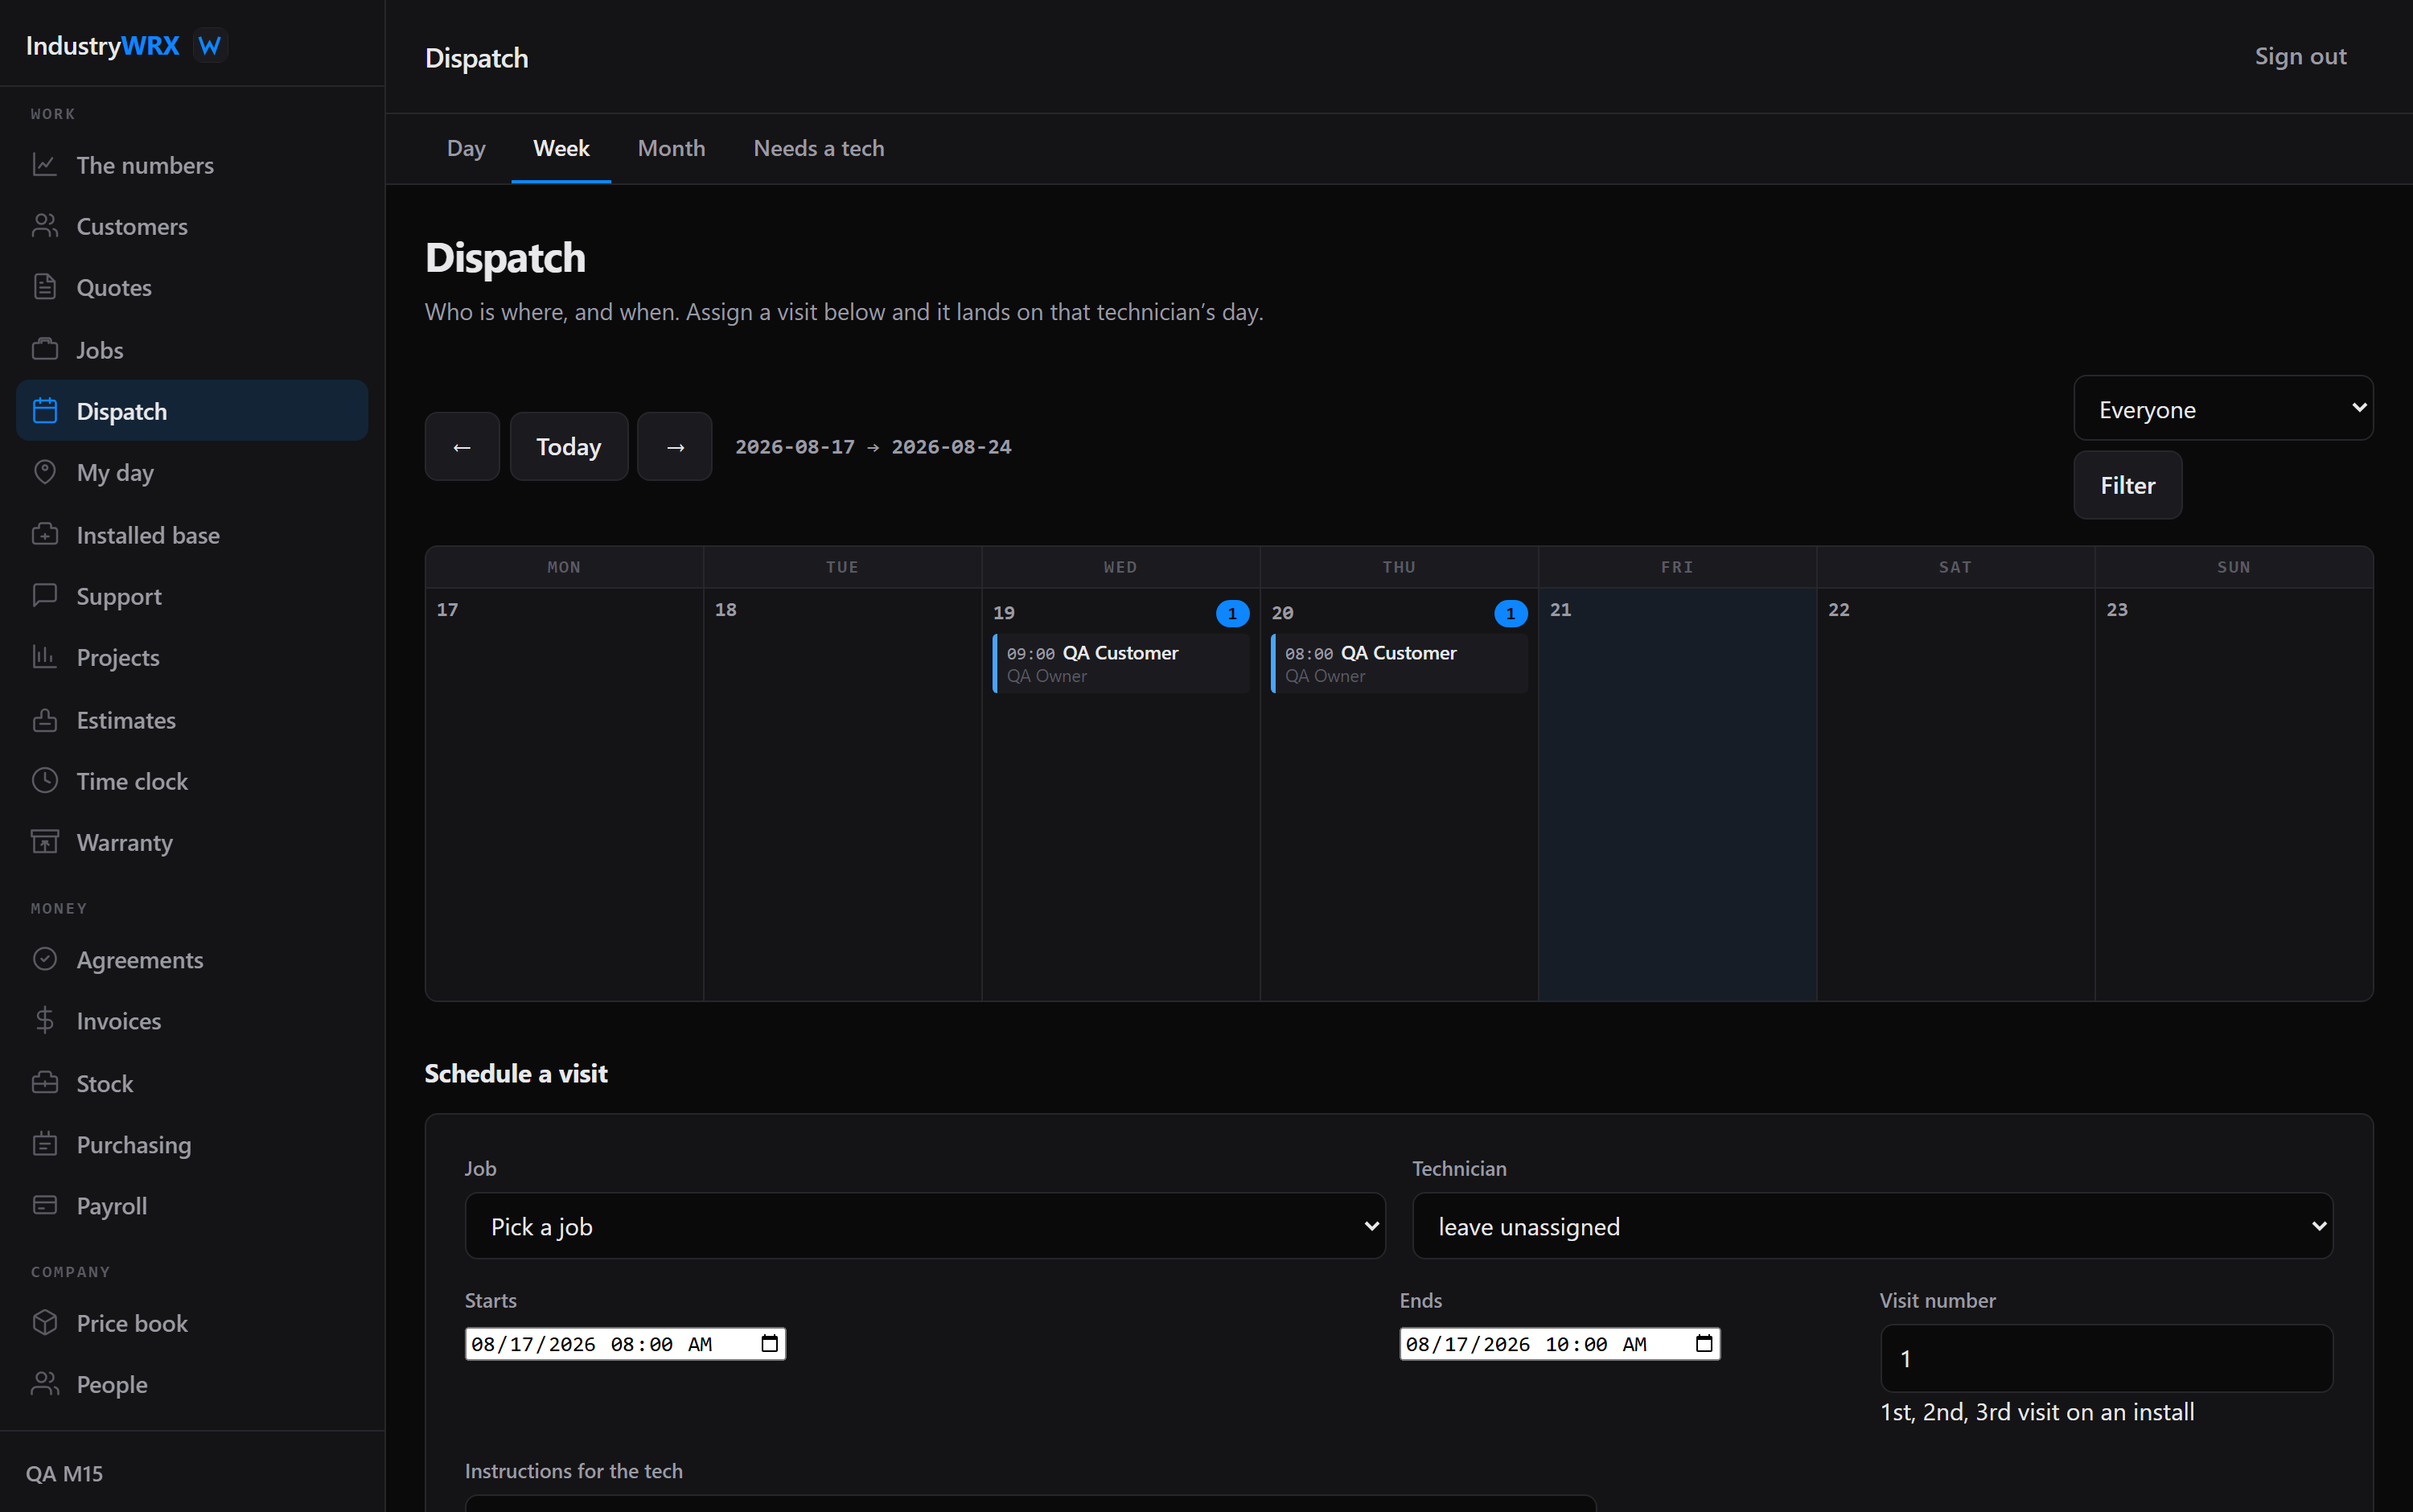Click the Projects bar chart icon
The image size is (2413, 1512).
(x=45, y=657)
